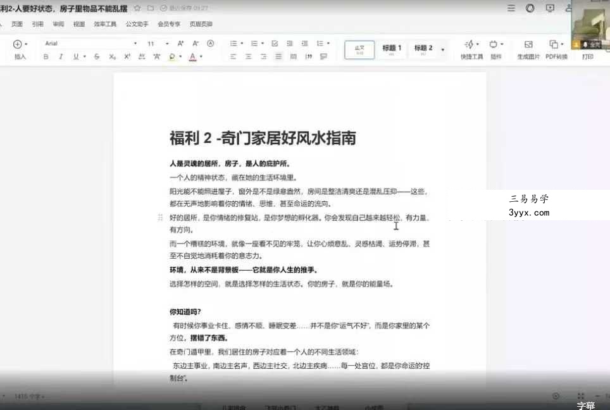Toggle italic formatting
Image resolution: width=610 pixels, height=410 pixels.
point(61,57)
